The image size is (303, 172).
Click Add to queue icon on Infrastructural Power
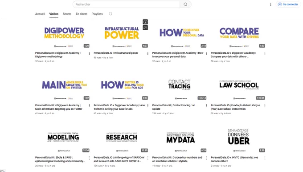(145, 28)
